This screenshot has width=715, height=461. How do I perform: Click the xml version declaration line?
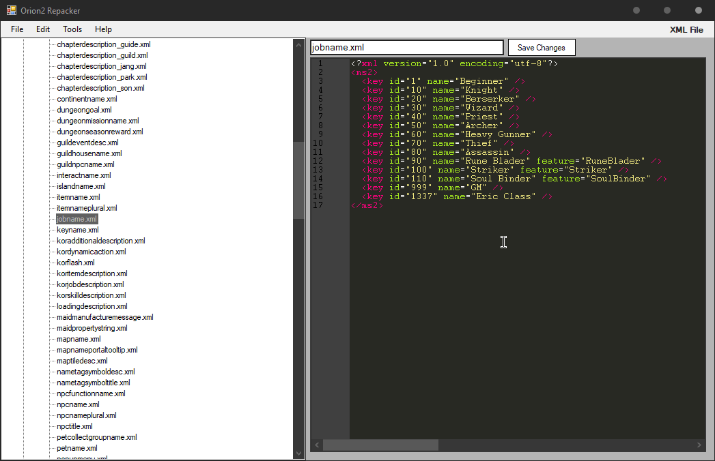[455, 63]
